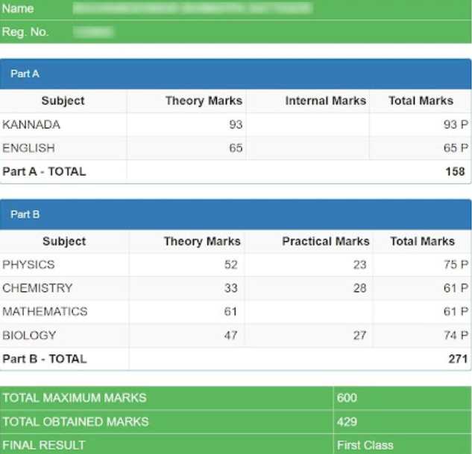Click the Part A panel header
The image size is (472, 454).
[x=236, y=74]
